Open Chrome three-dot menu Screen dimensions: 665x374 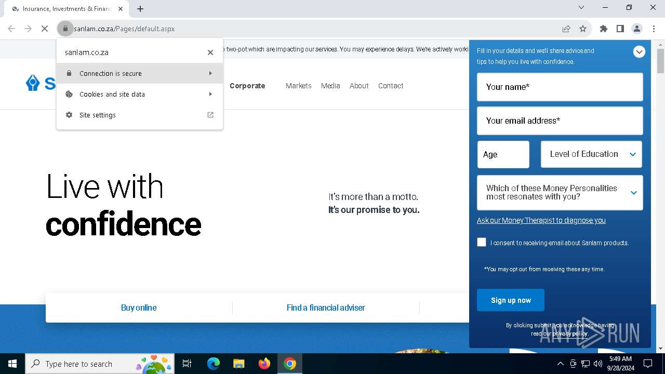point(654,29)
